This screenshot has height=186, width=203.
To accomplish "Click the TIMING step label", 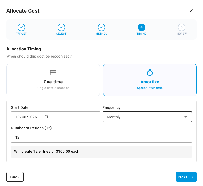I will coord(142,34).
